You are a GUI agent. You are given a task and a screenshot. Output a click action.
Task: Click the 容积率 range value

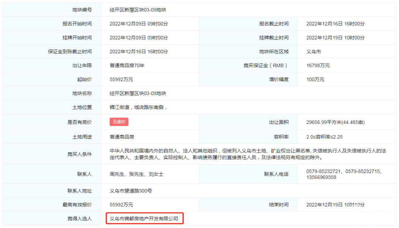click(324, 137)
